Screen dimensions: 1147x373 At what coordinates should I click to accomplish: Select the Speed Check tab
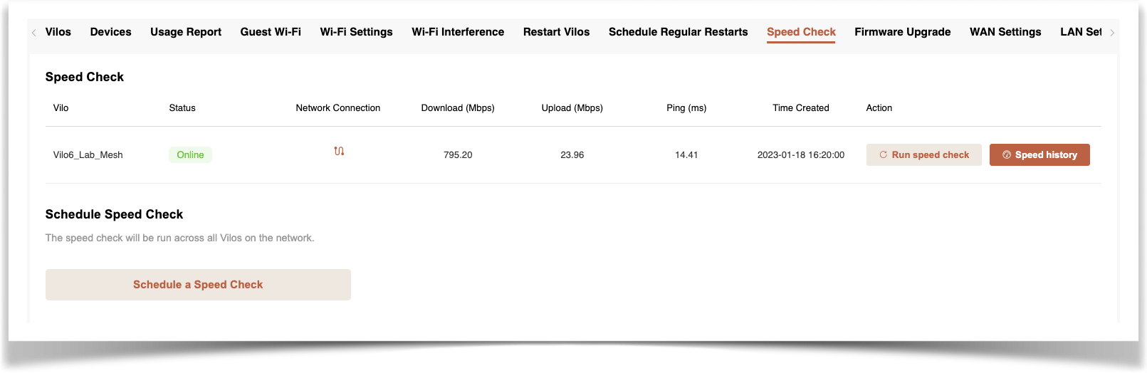801,32
